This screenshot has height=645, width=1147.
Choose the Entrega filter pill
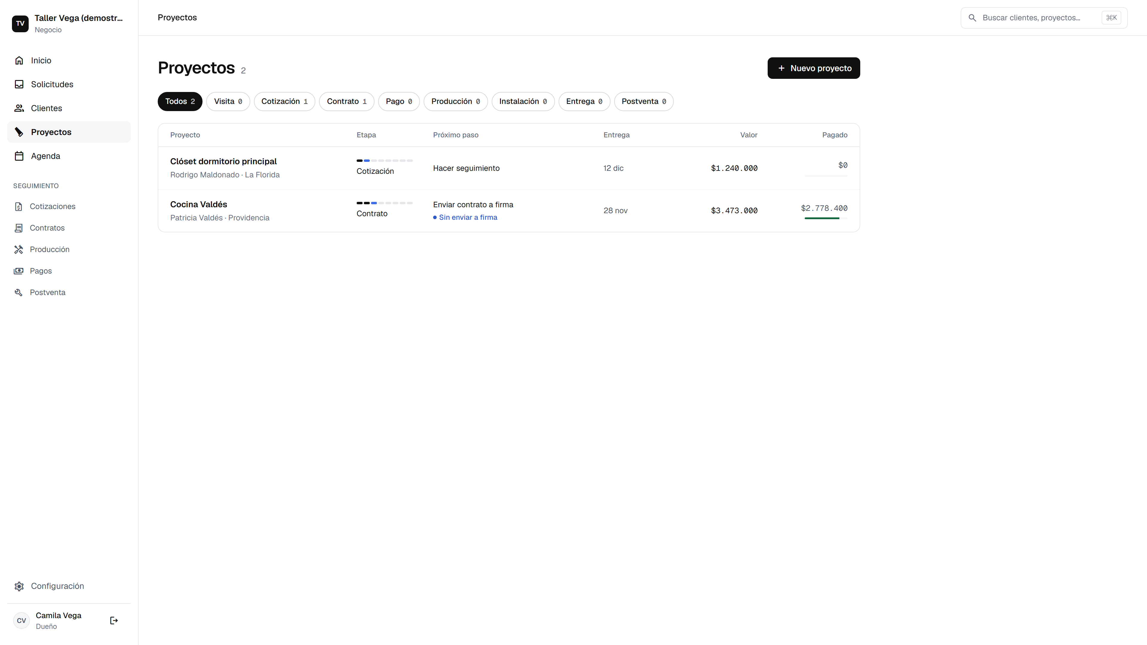[584, 102]
